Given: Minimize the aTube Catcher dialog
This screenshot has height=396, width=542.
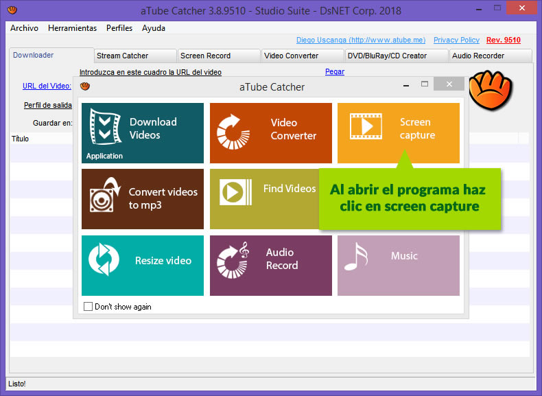Looking at the screenshot, I should point(406,84).
